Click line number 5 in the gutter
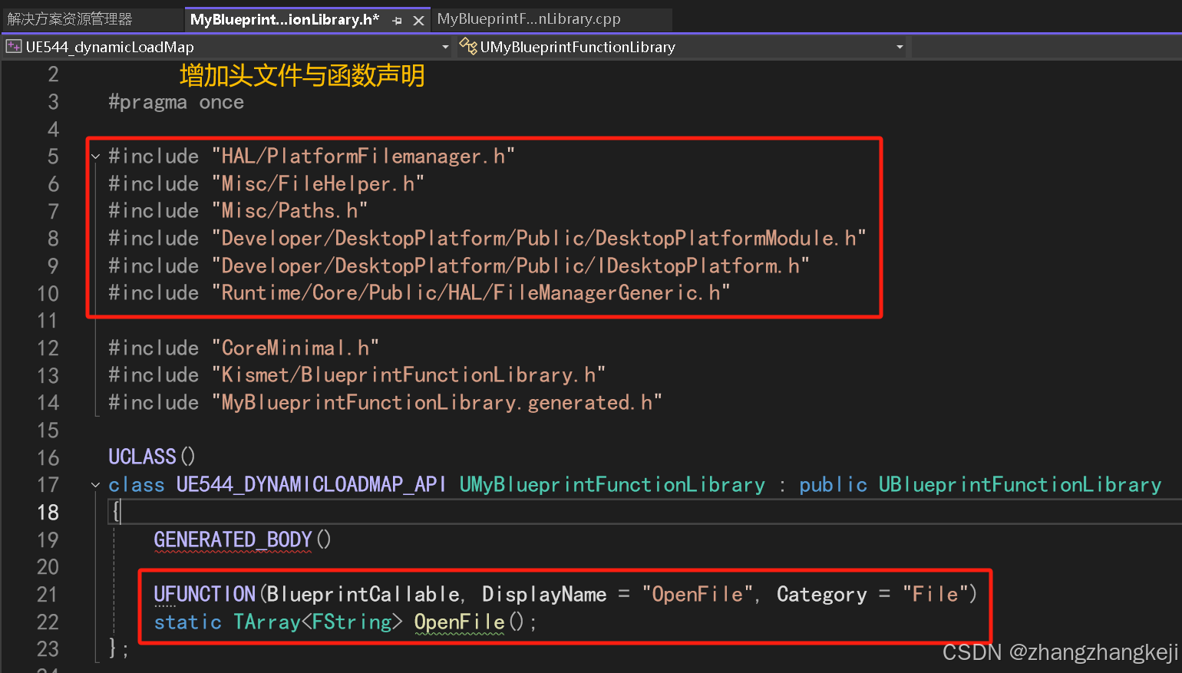The image size is (1182, 673). pos(53,157)
